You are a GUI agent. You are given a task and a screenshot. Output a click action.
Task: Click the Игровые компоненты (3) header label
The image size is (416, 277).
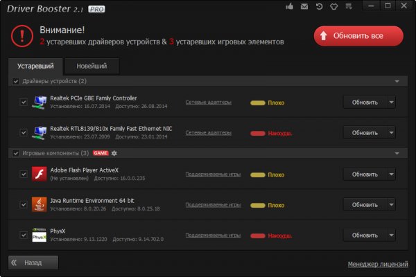(55, 153)
